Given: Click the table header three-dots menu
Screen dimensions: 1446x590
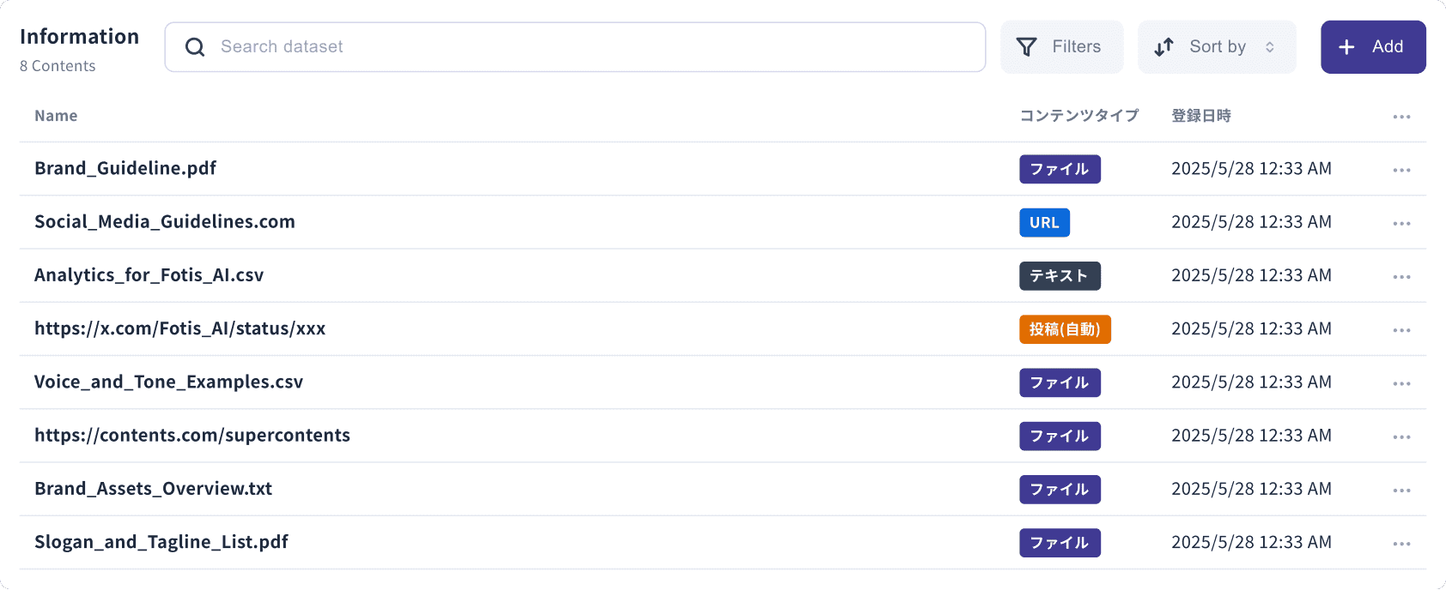Looking at the screenshot, I should (1401, 117).
